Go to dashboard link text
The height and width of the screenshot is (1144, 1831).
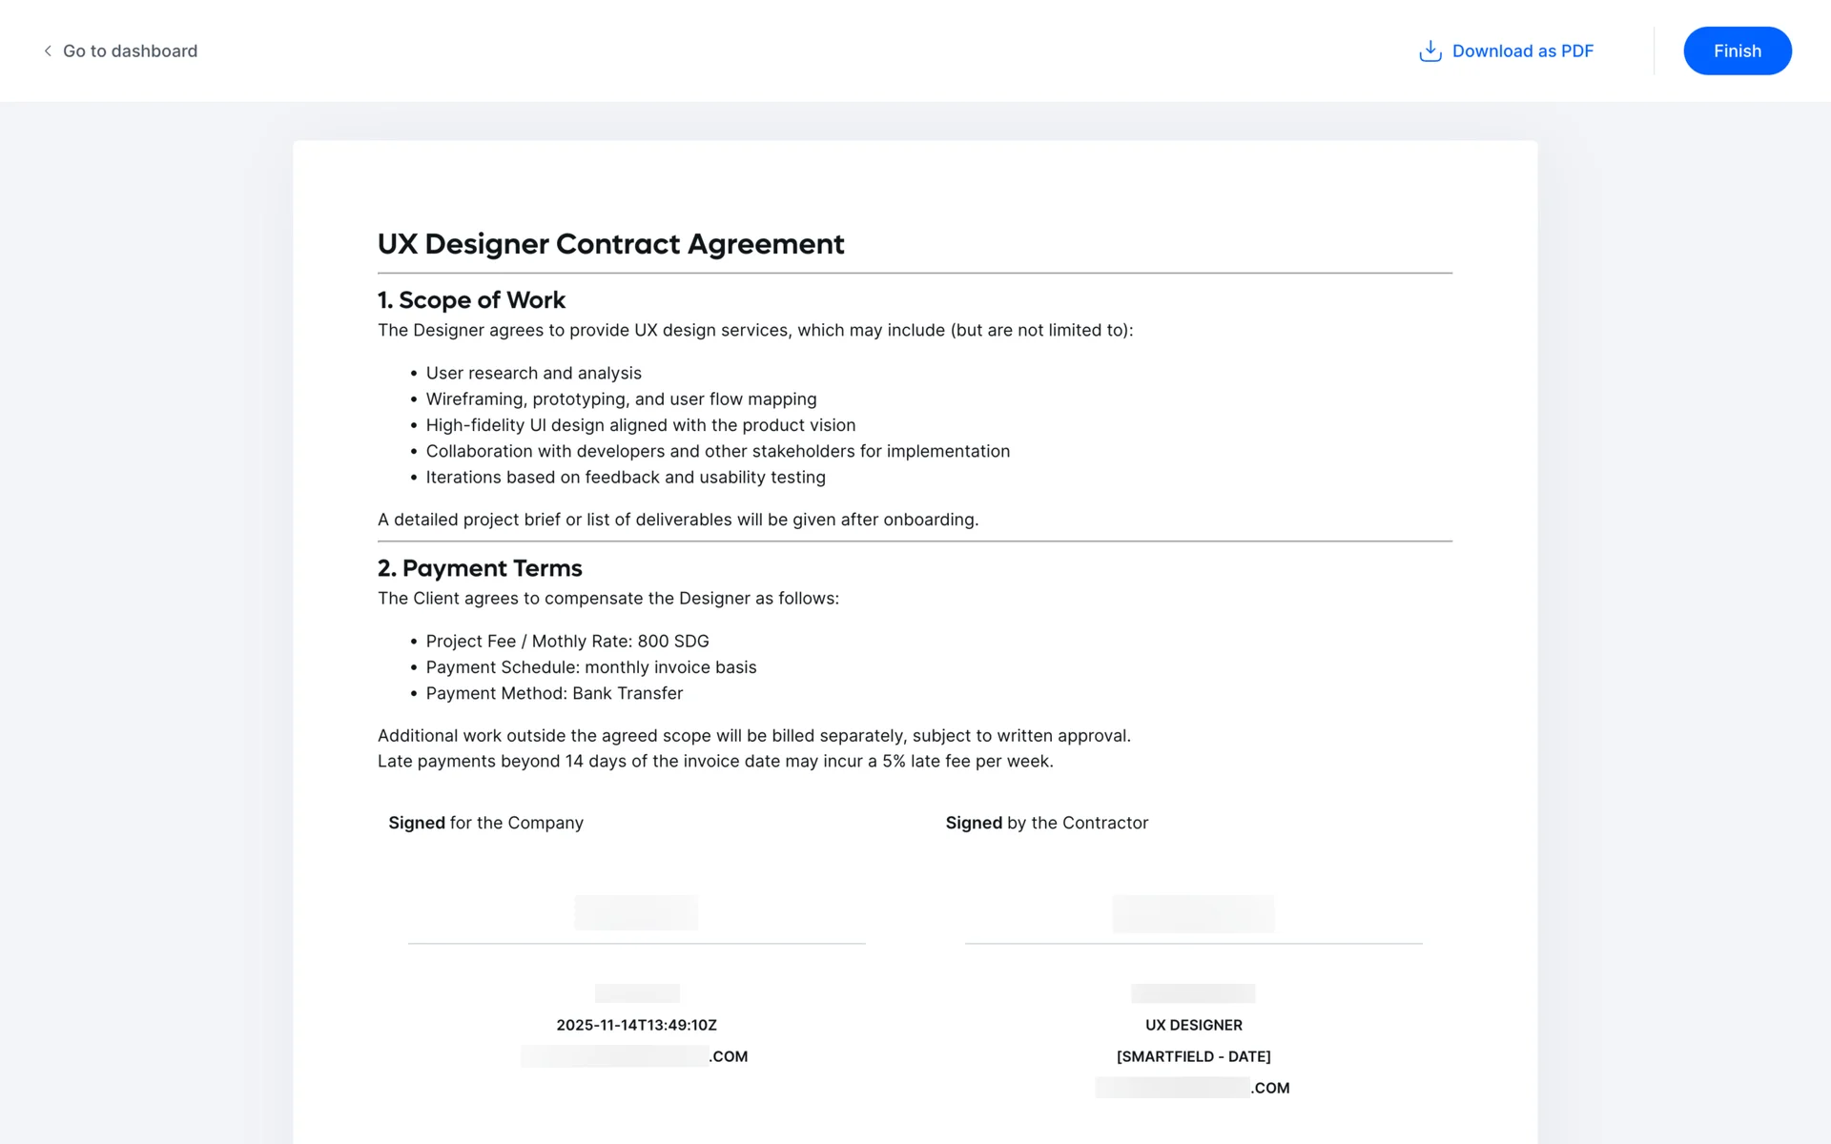point(130,51)
